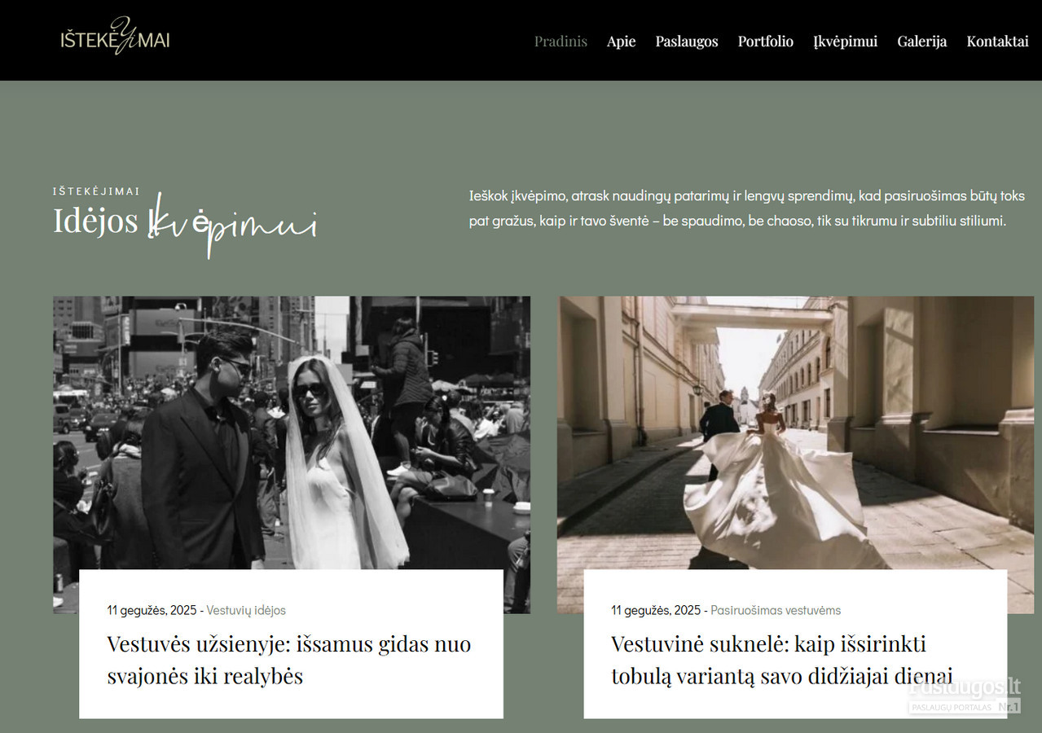Image resolution: width=1042 pixels, height=733 pixels.
Task: Read article Vestuvinė suknelė: kaip išsirinkti
Action: 782,660
